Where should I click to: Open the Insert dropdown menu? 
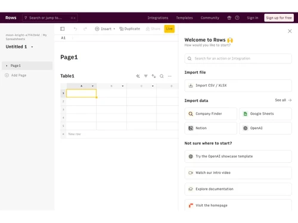point(105,29)
